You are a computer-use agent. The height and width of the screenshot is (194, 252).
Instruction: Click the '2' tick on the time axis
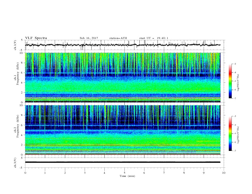[65, 173]
